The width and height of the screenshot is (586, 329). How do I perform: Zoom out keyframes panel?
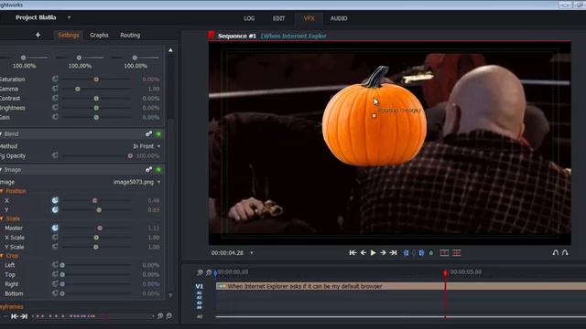click(168, 316)
